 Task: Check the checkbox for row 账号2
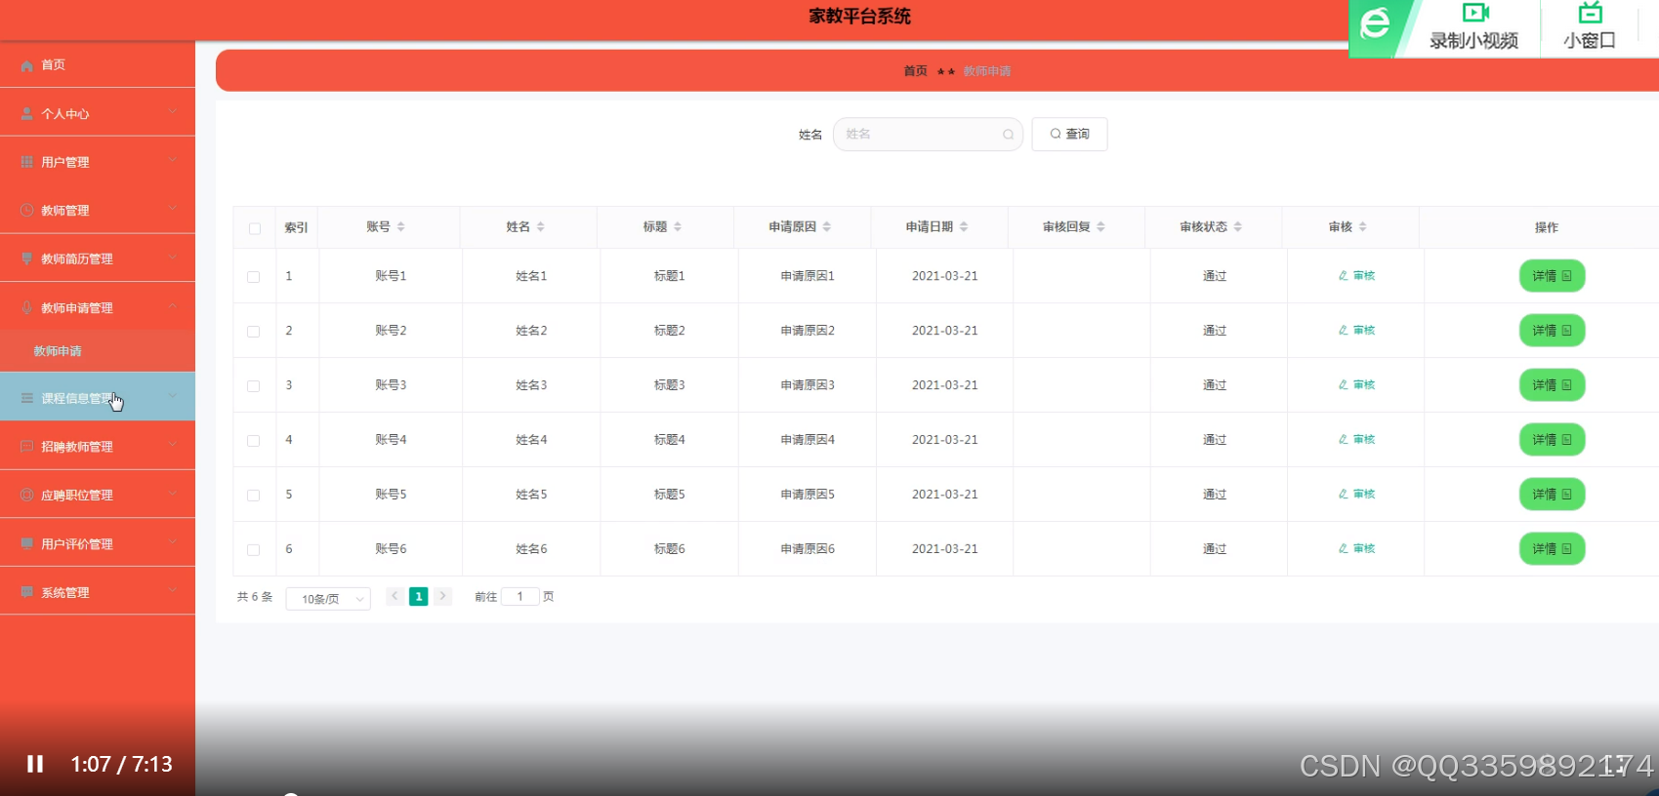pos(254,332)
